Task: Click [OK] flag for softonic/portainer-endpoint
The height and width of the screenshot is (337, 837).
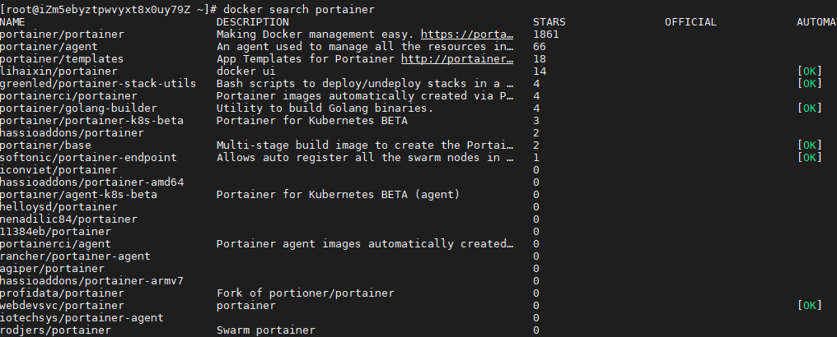Action: (810, 158)
